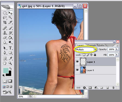Viewport: 122px width, 102px height.
Task: Select the Zoom magnifier tool
Action: click(x=10, y=63)
